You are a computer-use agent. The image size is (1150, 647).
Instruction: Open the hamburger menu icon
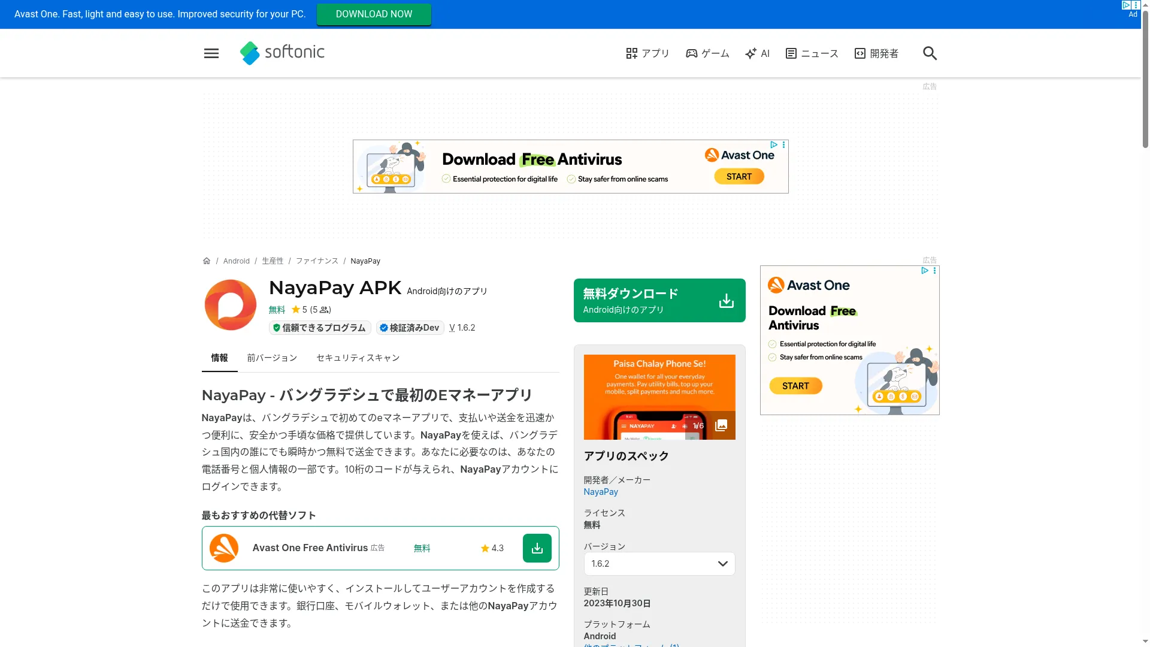tap(211, 53)
